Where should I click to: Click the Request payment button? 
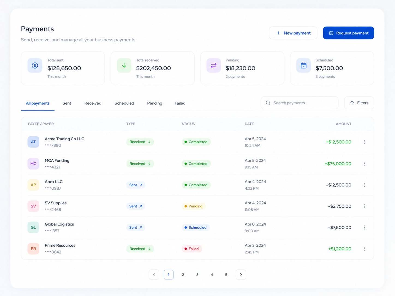tap(348, 33)
